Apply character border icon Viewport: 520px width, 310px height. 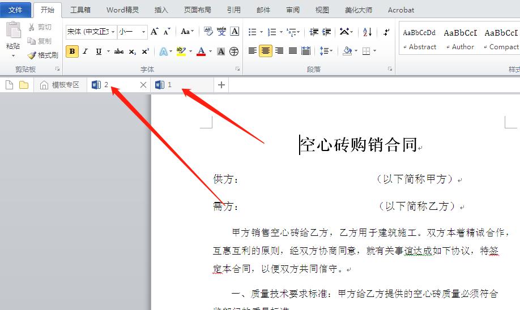tap(235, 32)
